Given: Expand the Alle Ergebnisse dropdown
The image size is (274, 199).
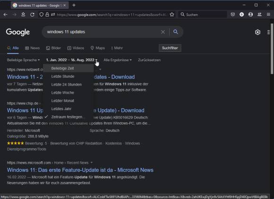Looking at the screenshot, I should coord(118,60).
